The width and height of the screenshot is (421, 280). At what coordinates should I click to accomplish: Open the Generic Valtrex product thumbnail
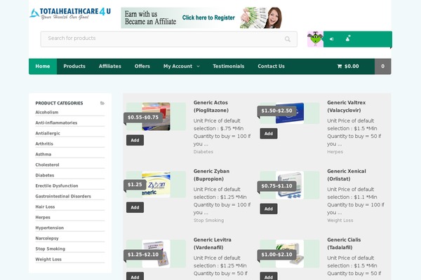coord(290,113)
